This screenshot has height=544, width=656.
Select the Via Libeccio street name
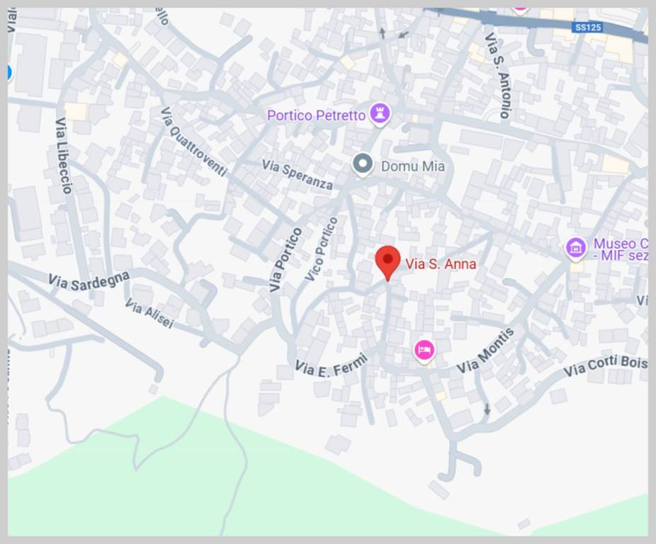(64, 156)
